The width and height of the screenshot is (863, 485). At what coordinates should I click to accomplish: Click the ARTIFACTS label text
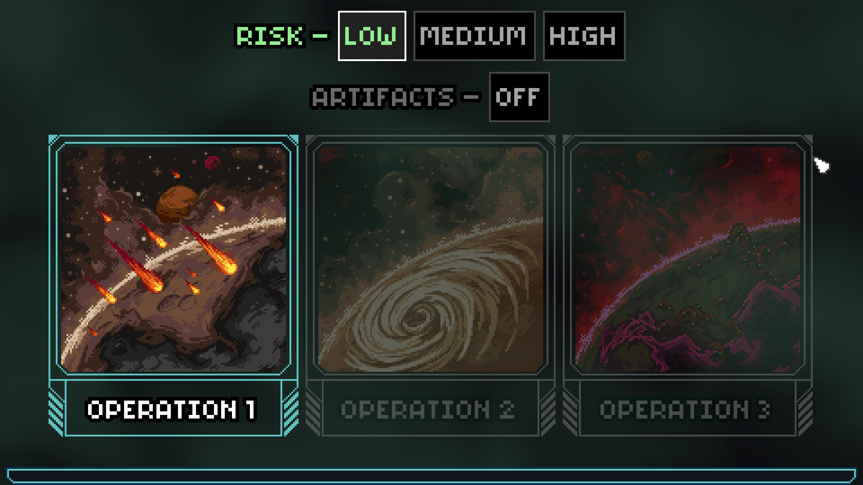pos(383,97)
